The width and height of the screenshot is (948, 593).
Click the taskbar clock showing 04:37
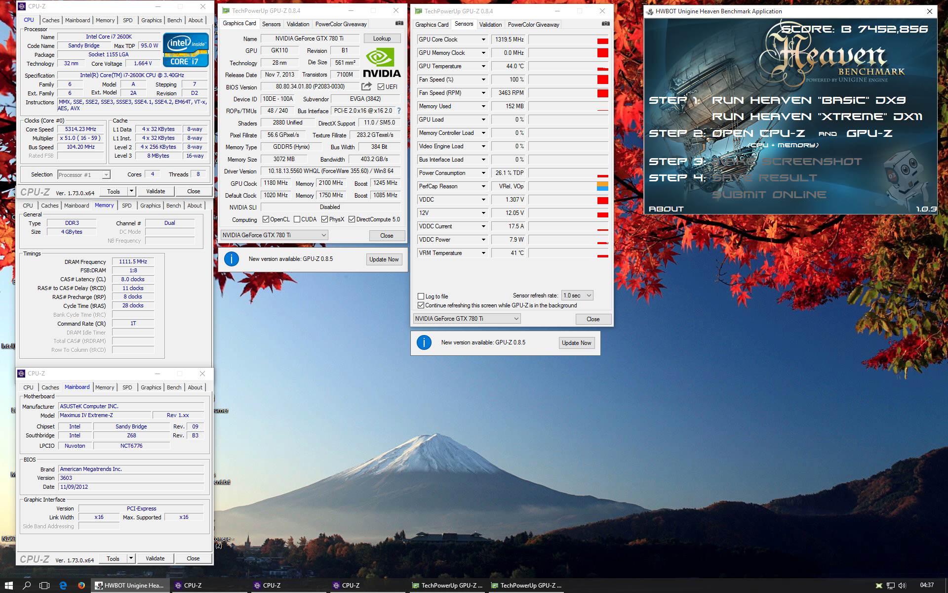[927, 585]
